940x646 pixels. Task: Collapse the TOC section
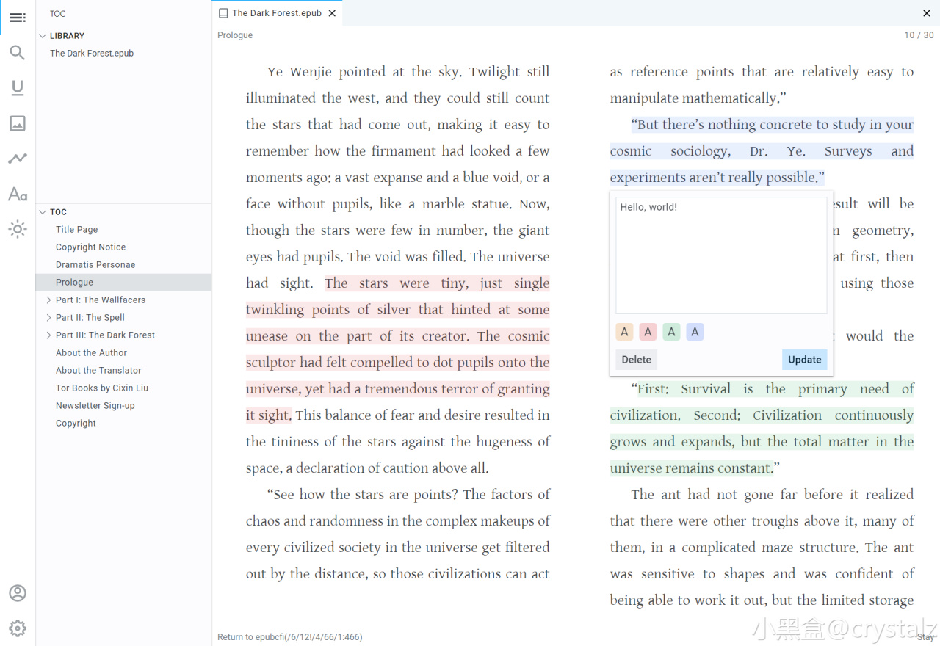(x=43, y=211)
